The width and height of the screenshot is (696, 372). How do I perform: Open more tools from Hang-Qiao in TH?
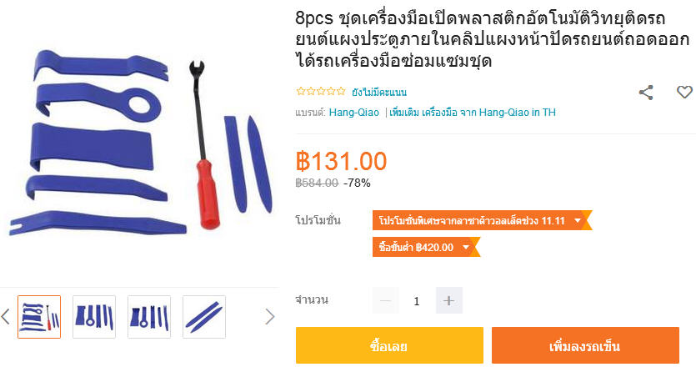473,113
